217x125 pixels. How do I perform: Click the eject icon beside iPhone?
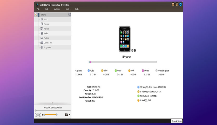(x=70, y=14)
